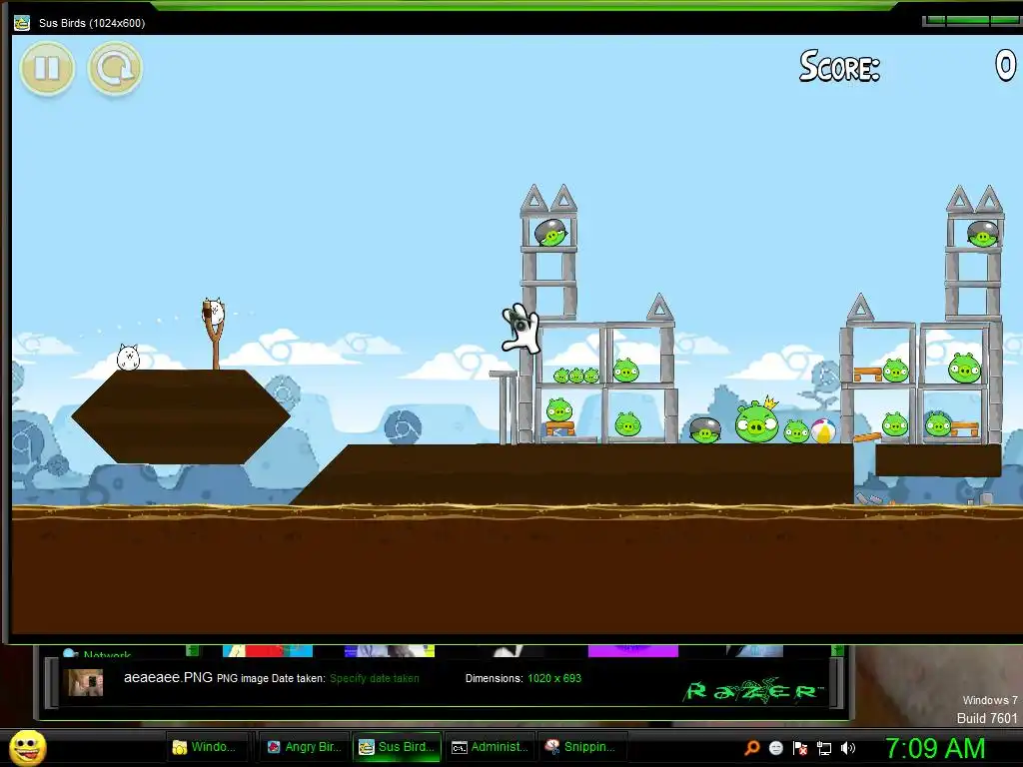Open the network tray icon
This screenshot has height=767, width=1023.
coord(824,748)
